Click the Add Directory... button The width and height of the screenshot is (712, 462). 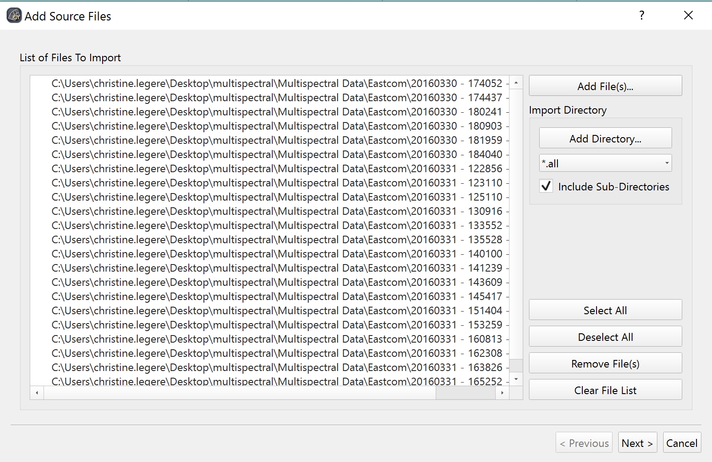(x=605, y=138)
